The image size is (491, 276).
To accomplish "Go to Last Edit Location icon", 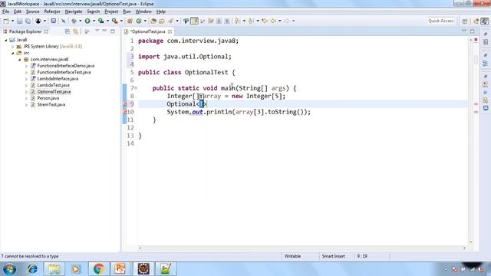I will tap(265, 21).
